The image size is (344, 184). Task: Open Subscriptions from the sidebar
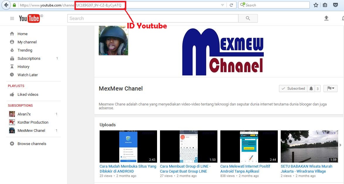coord(11,58)
